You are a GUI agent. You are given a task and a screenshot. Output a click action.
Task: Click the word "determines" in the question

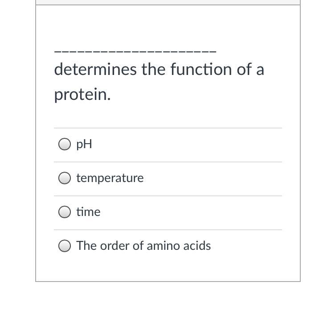95,70
